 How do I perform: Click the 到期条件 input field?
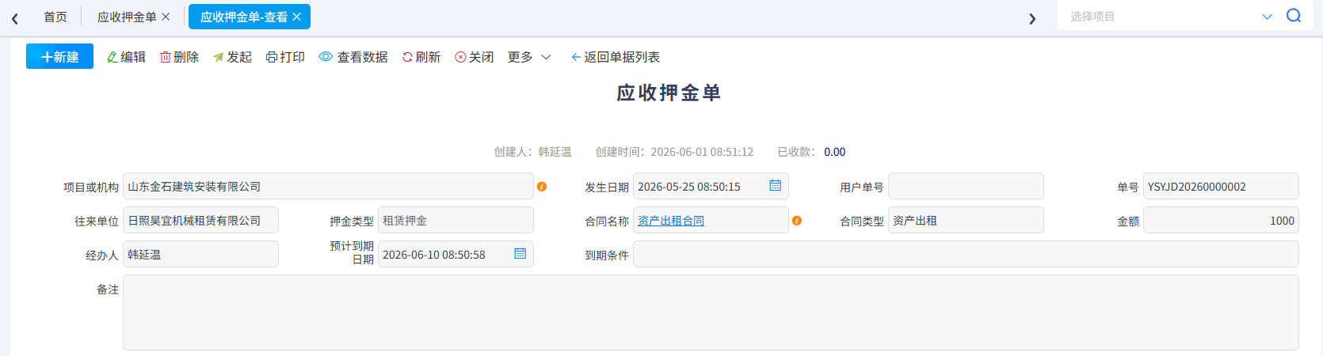[x=966, y=255]
